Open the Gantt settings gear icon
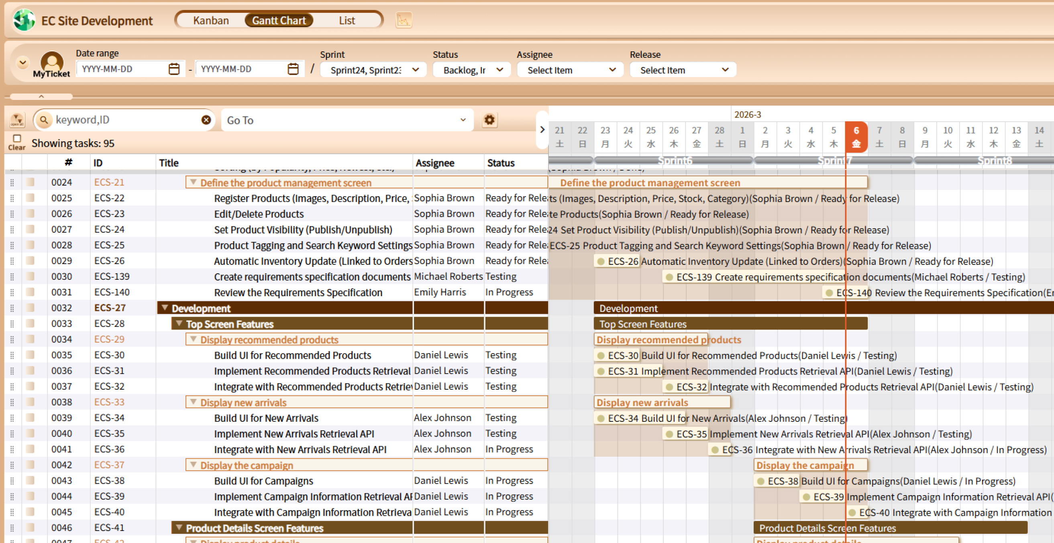This screenshot has height=543, width=1054. tap(489, 120)
